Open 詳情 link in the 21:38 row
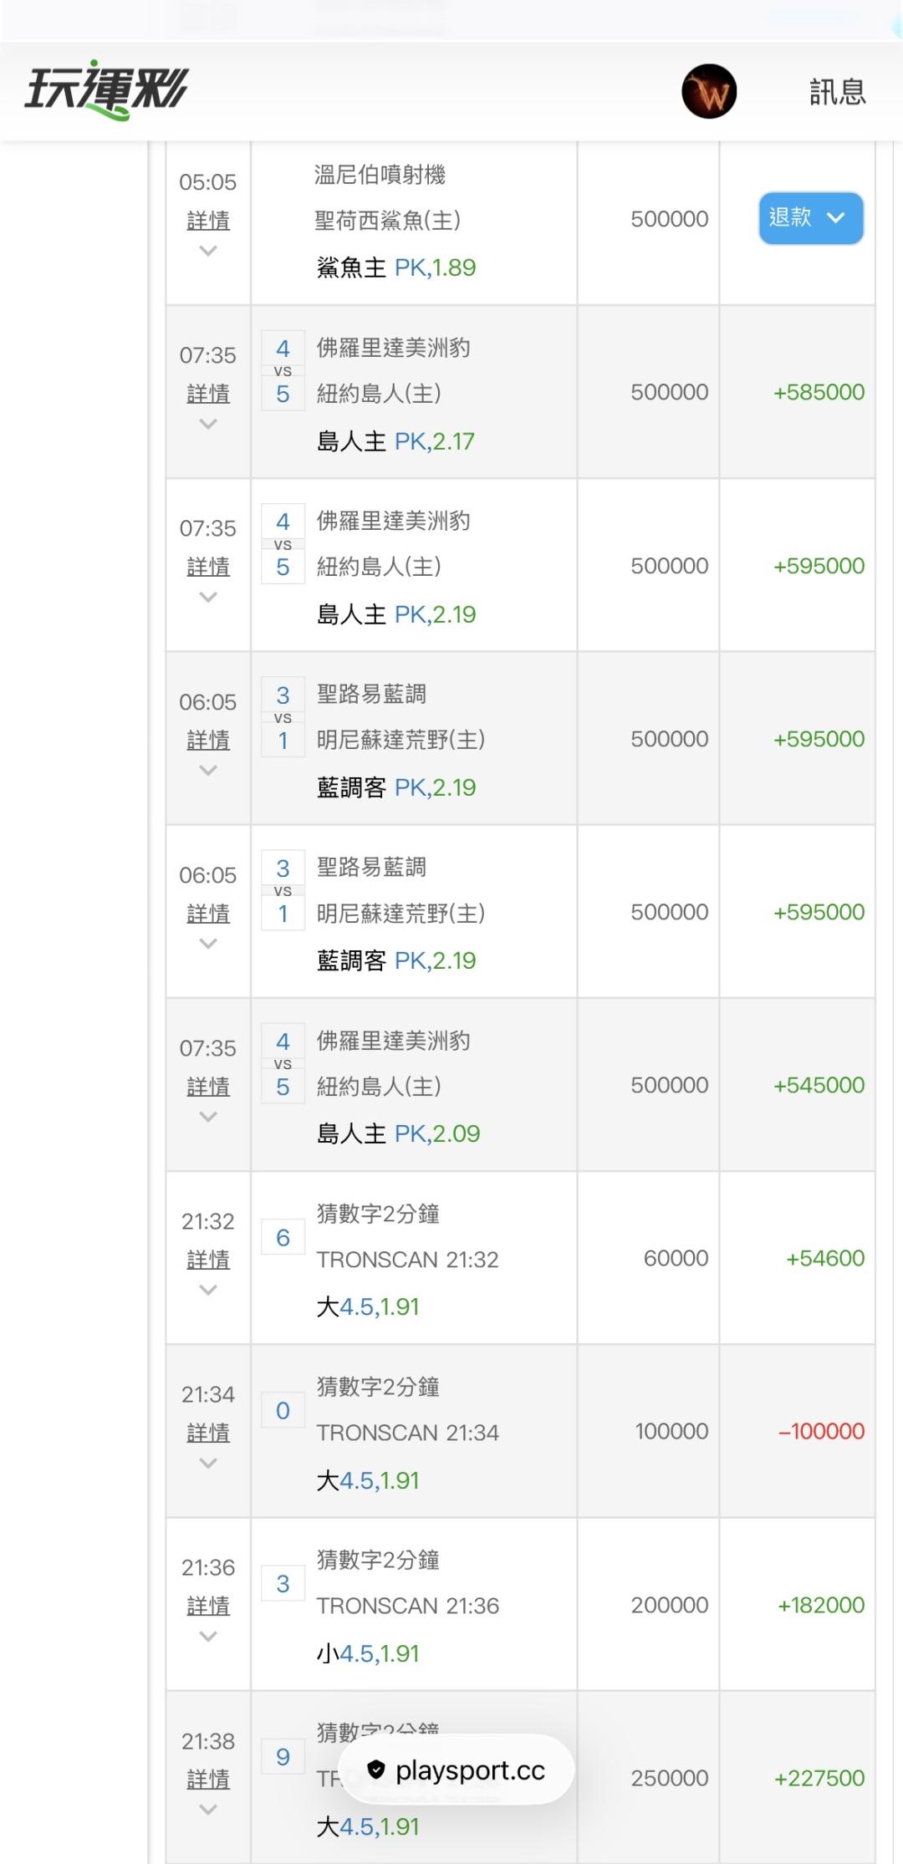The image size is (903, 1864). point(208,1779)
